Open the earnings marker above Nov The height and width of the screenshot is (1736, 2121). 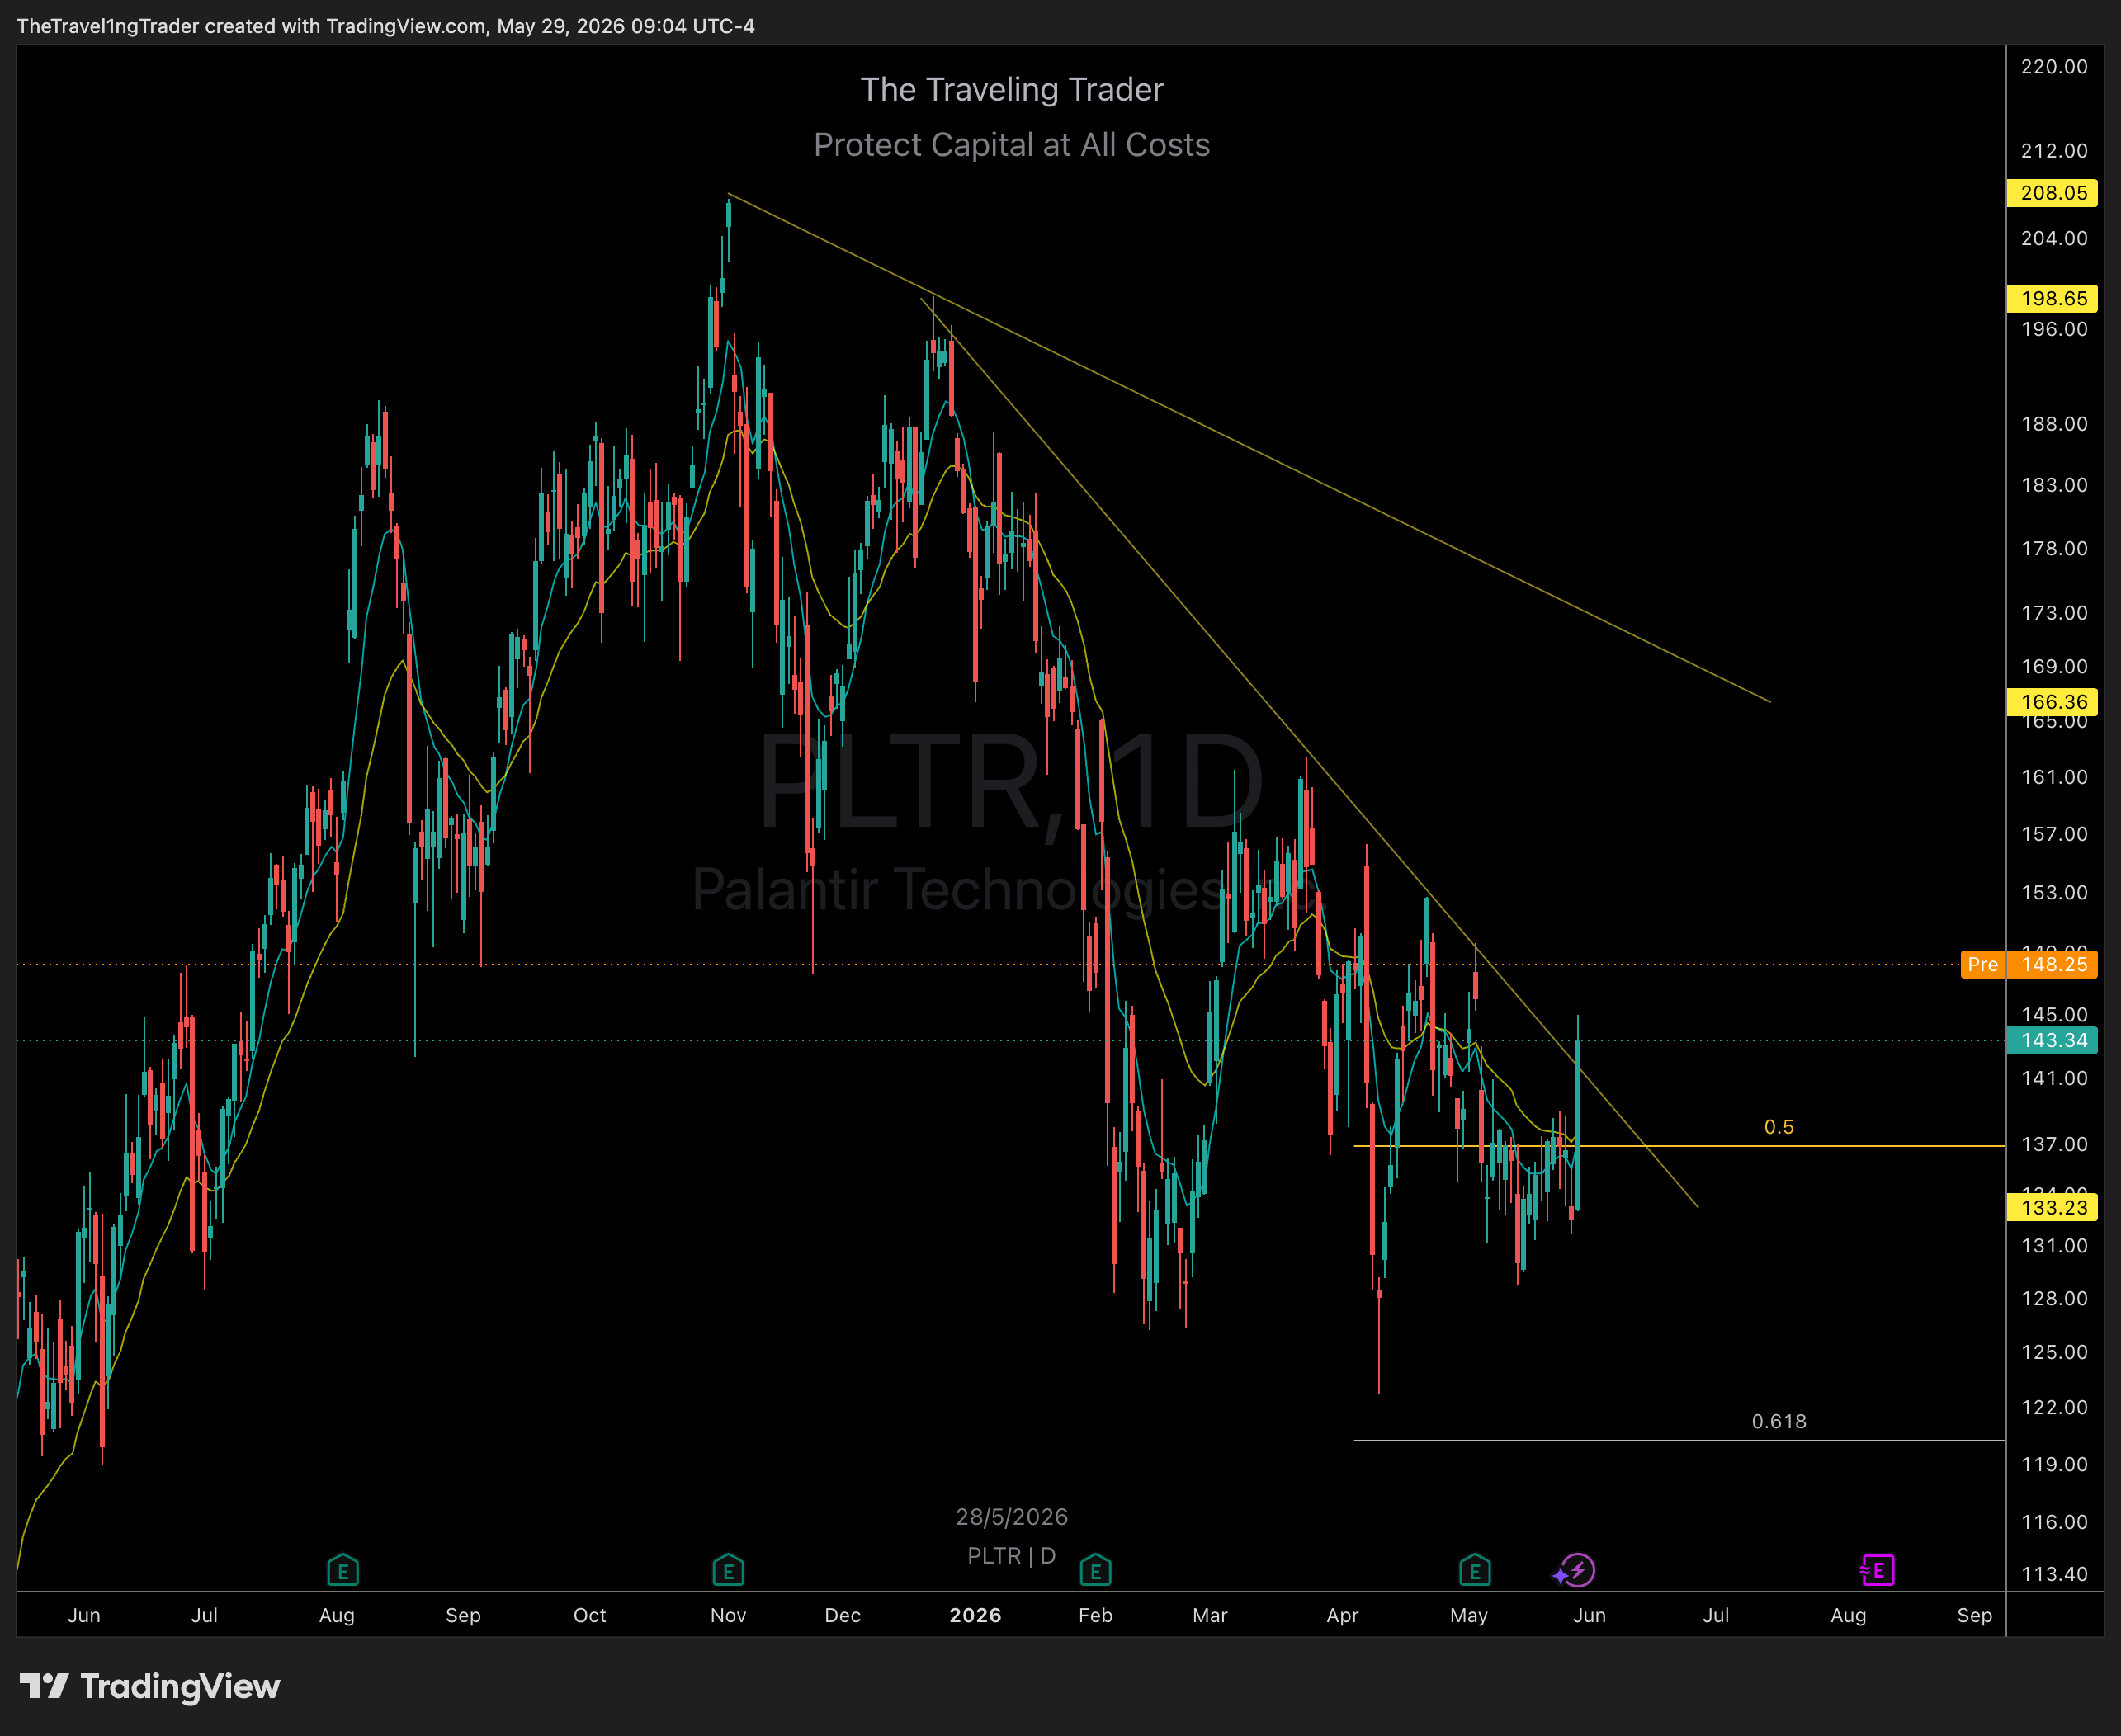(x=728, y=1571)
